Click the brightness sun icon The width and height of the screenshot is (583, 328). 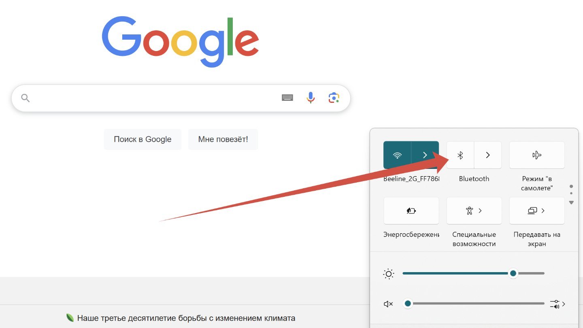click(x=389, y=274)
